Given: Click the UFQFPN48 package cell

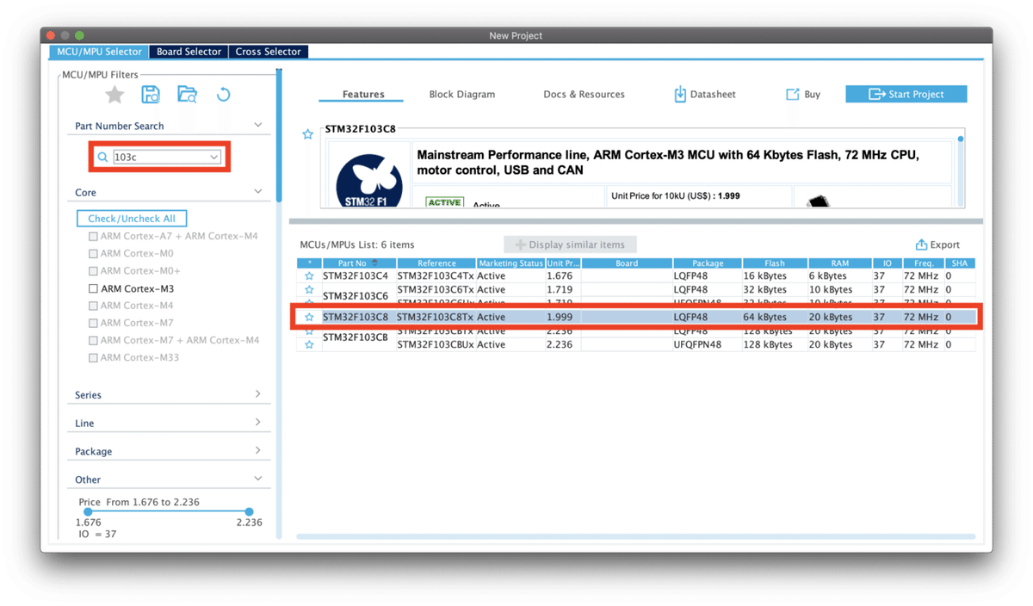Looking at the screenshot, I should (x=706, y=344).
